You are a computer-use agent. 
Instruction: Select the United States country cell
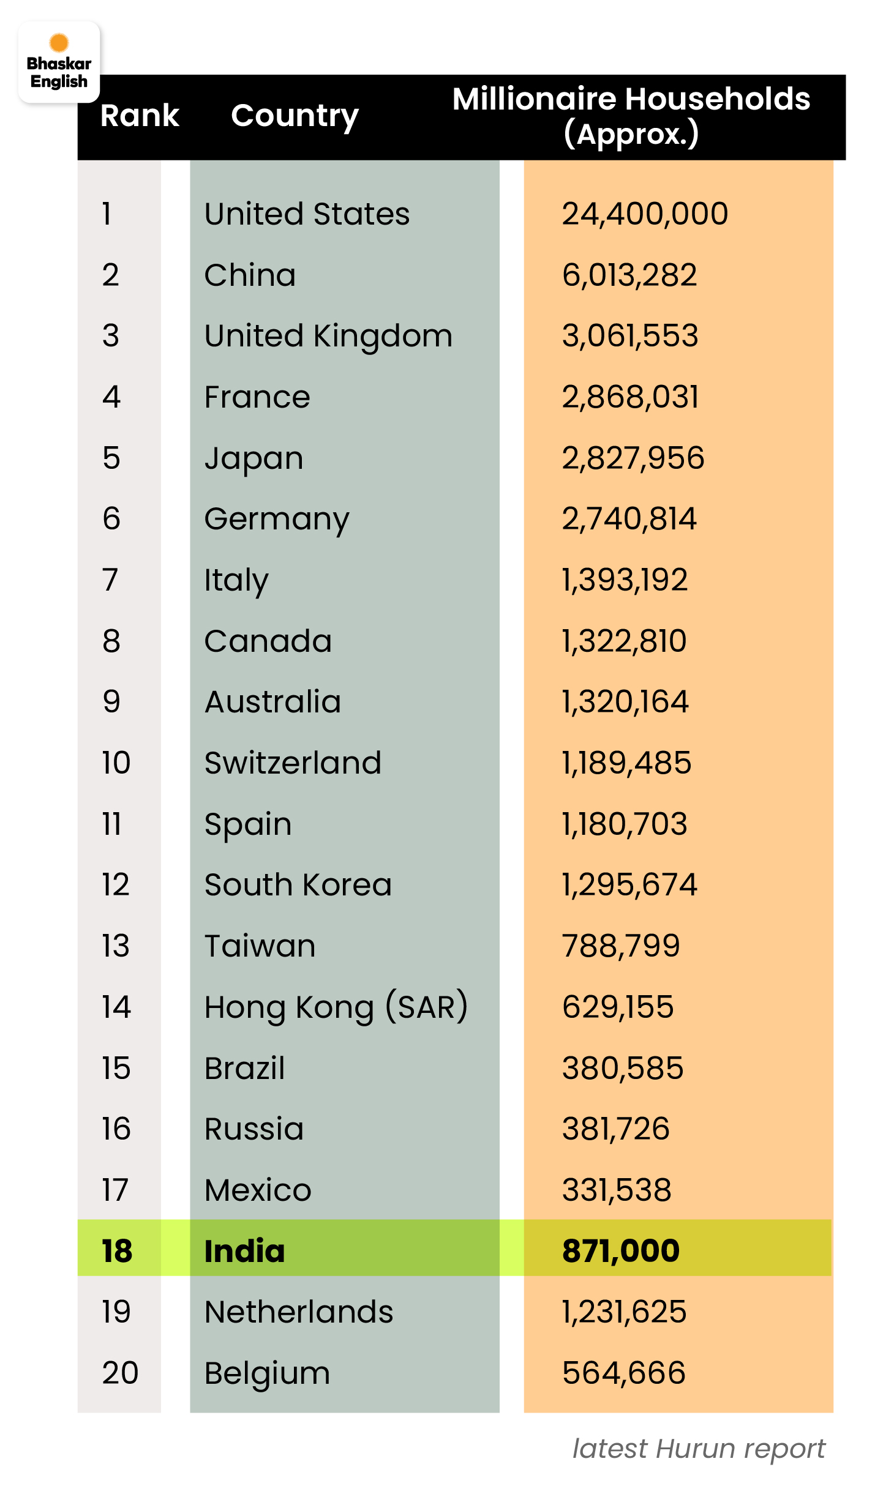(x=307, y=214)
